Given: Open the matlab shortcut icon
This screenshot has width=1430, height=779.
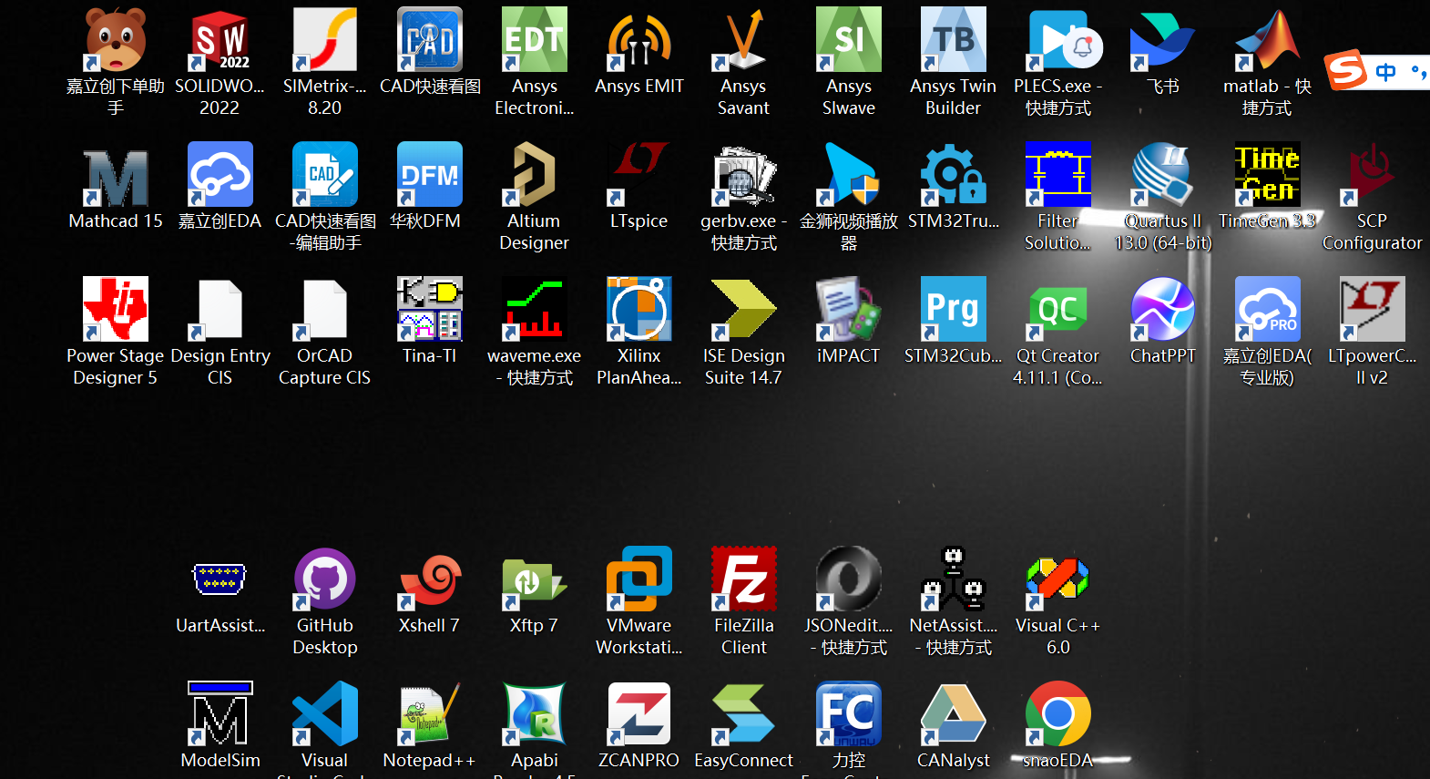Looking at the screenshot, I should (1267, 40).
